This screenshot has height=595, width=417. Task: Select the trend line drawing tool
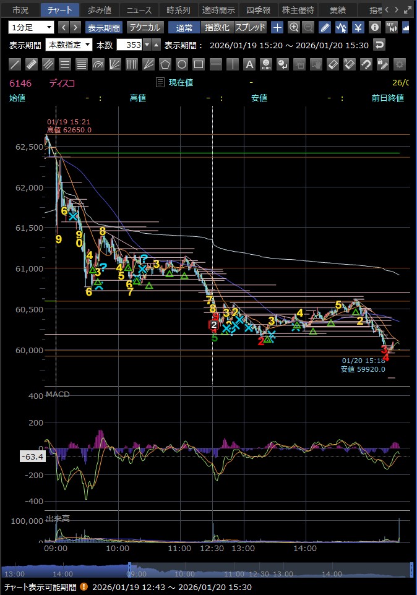click(x=15, y=64)
